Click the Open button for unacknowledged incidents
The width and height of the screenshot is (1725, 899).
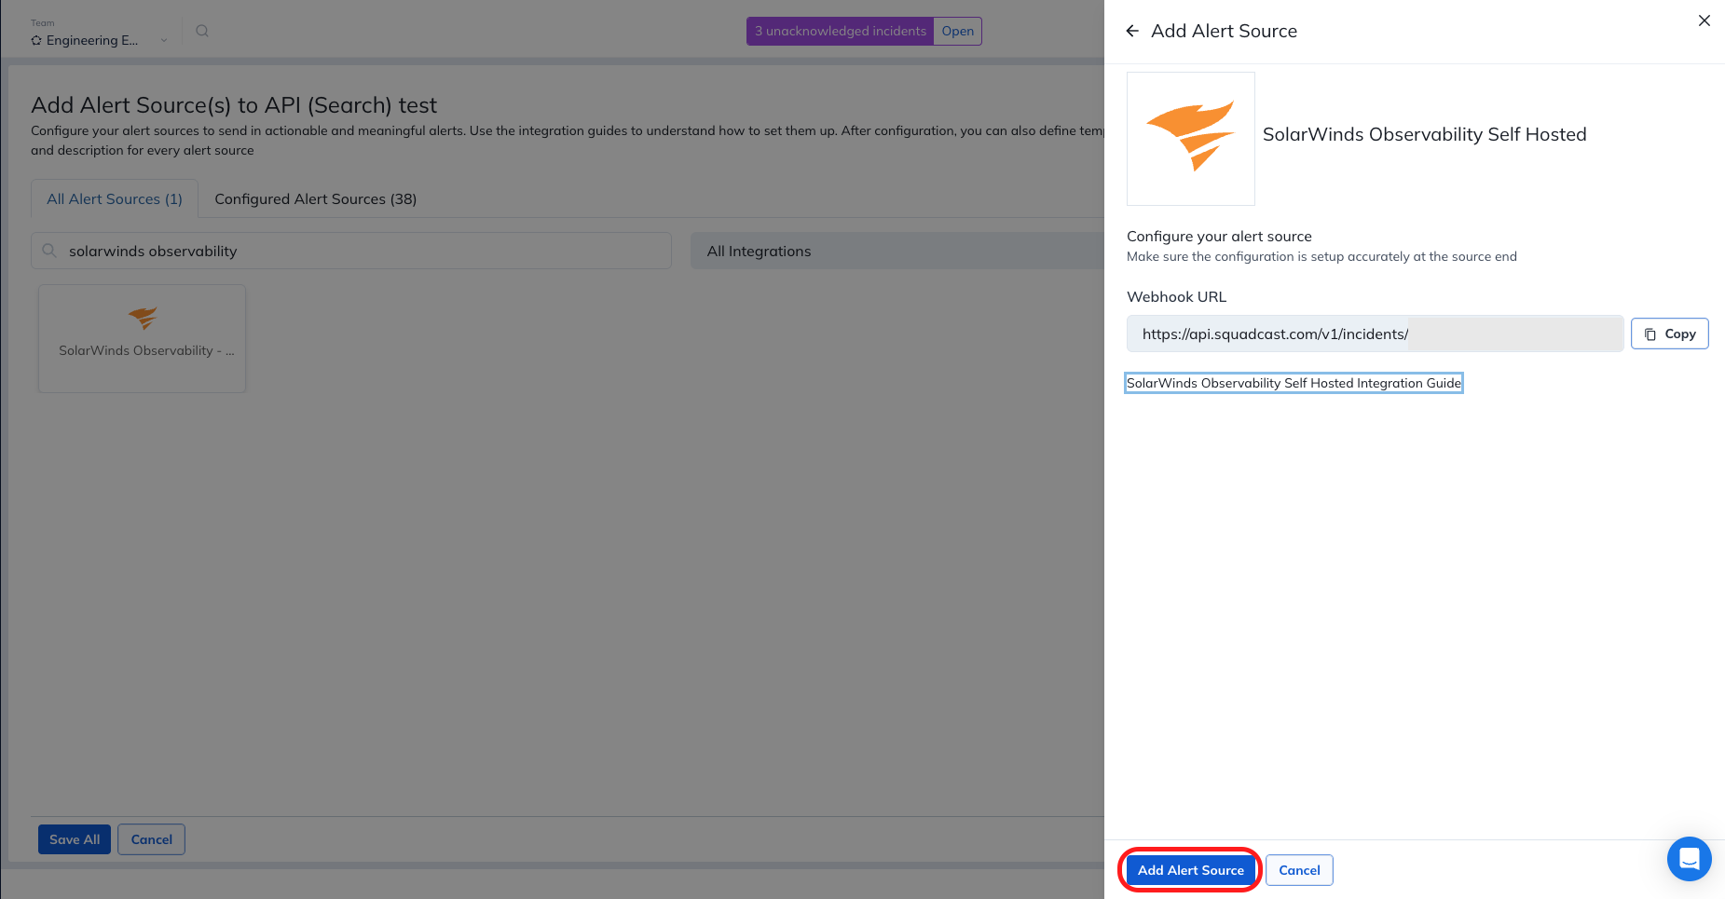tap(957, 31)
